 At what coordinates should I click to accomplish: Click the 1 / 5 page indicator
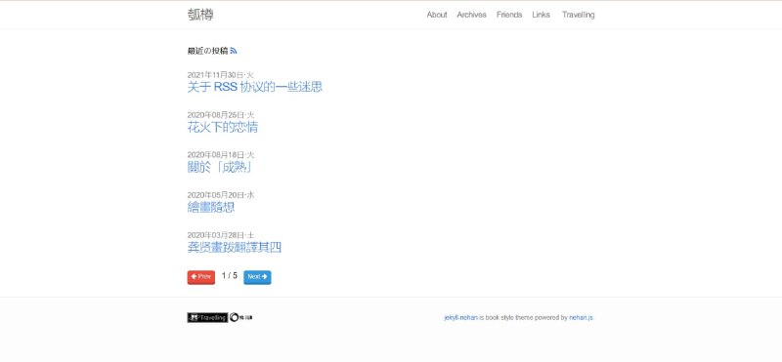(230, 276)
